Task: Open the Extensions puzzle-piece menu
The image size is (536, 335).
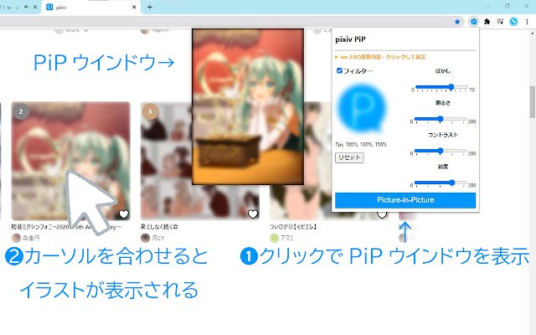Action: point(487,22)
